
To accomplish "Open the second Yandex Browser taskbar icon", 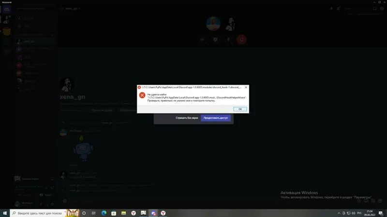I will [x=163, y=213].
